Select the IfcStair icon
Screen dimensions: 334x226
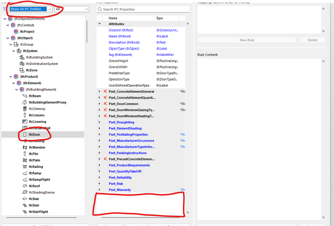[25, 205]
